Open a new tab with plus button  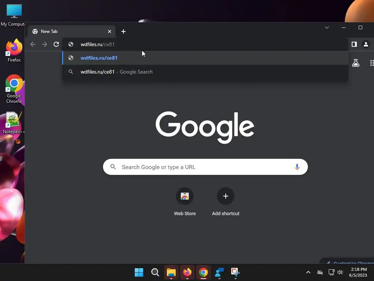pos(123,31)
